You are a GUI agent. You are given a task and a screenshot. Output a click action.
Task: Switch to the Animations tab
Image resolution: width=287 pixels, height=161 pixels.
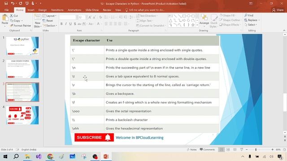tap(74, 10)
